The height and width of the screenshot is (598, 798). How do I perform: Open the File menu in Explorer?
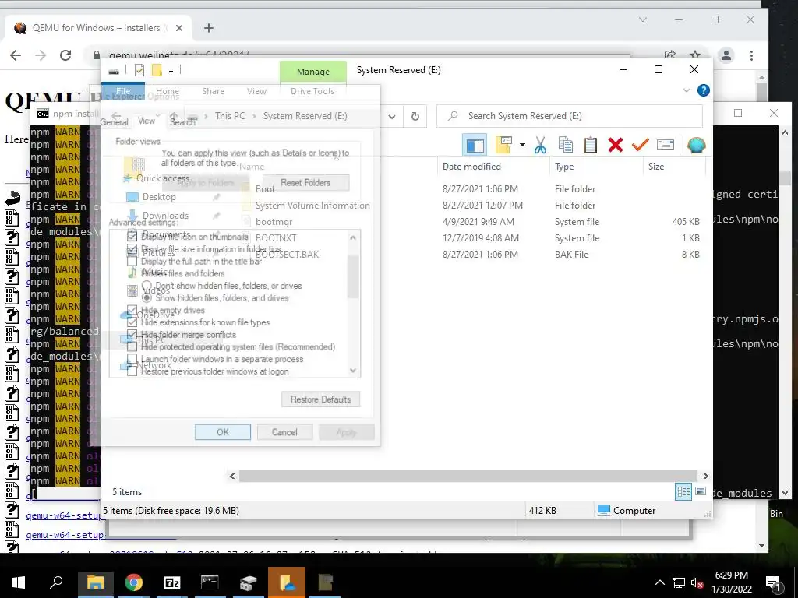pyautogui.click(x=123, y=91)
